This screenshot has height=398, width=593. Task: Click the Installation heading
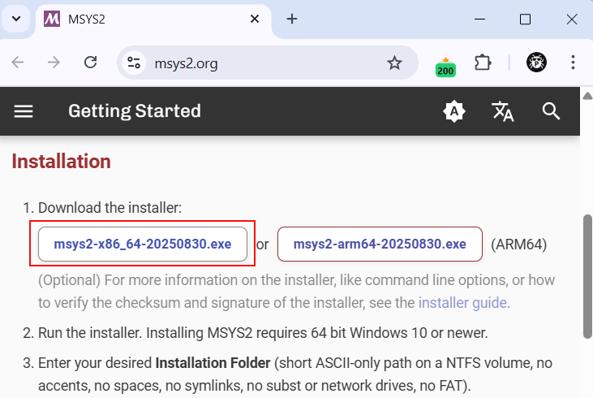(x=62, y=162)
